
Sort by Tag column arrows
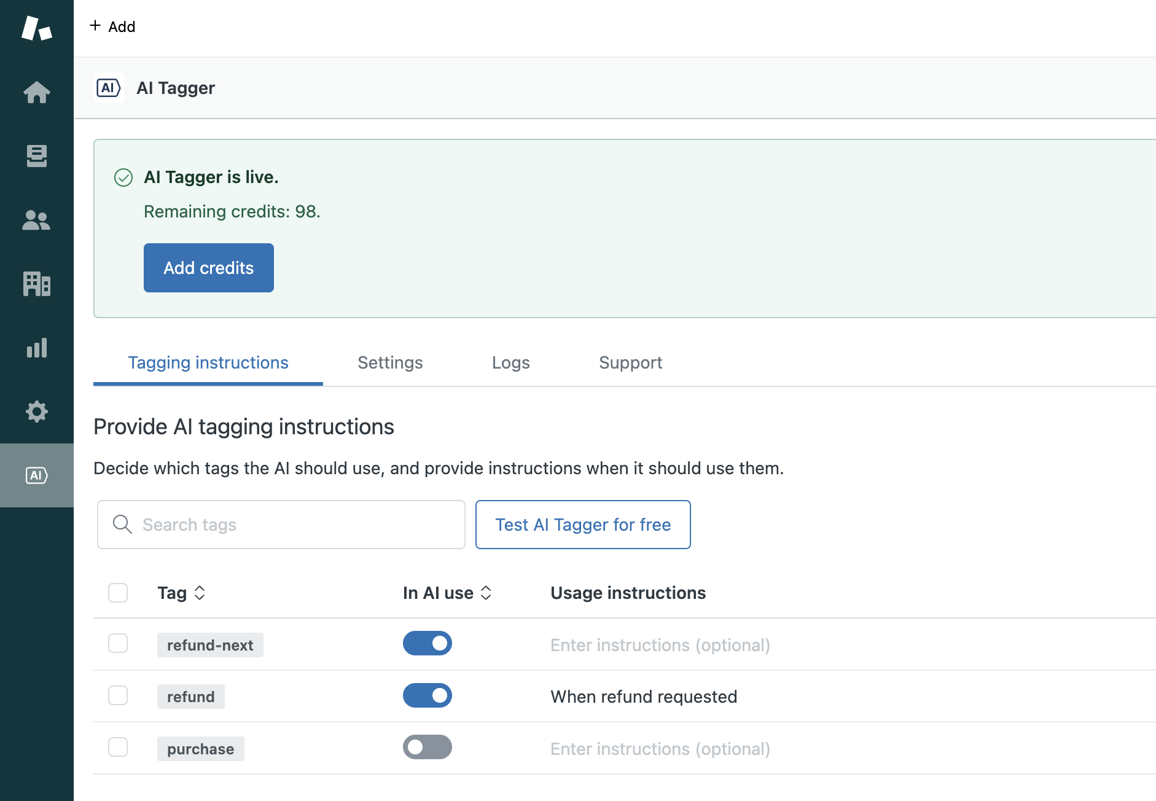pyautogui.click(x=200, y=593)
